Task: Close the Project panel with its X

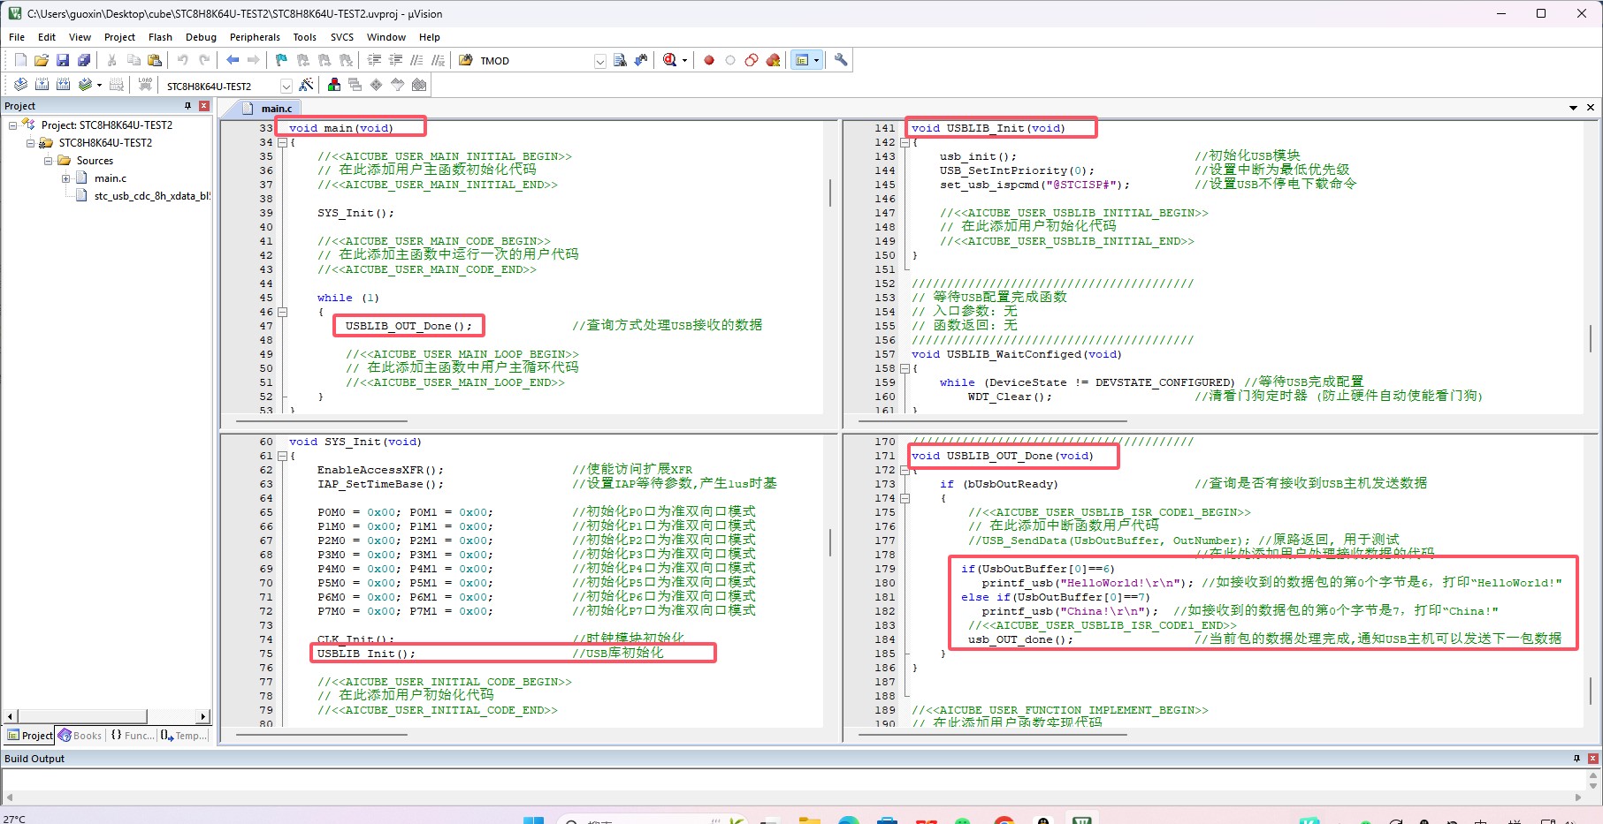Action: (x=204, y=106)
